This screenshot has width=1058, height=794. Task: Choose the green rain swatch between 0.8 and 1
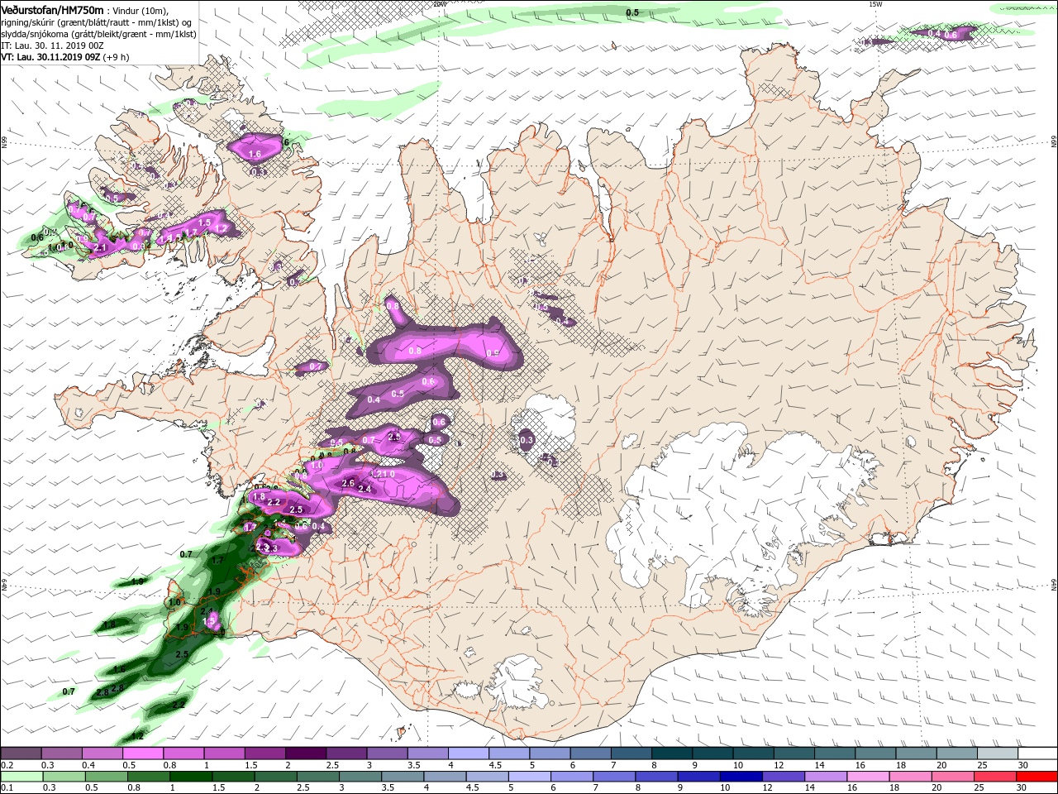(148, 777)
